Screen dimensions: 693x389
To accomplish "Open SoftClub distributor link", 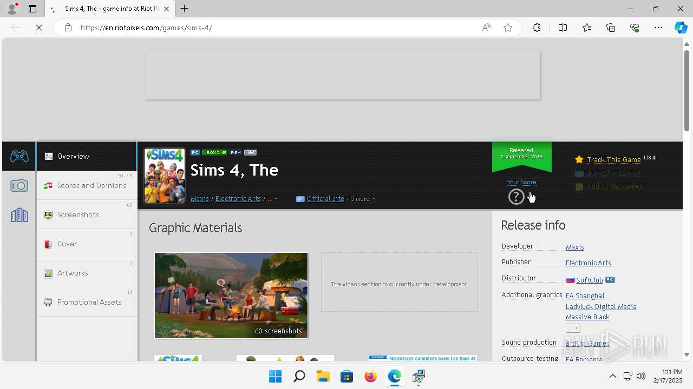I will click(x=589, y=280).
